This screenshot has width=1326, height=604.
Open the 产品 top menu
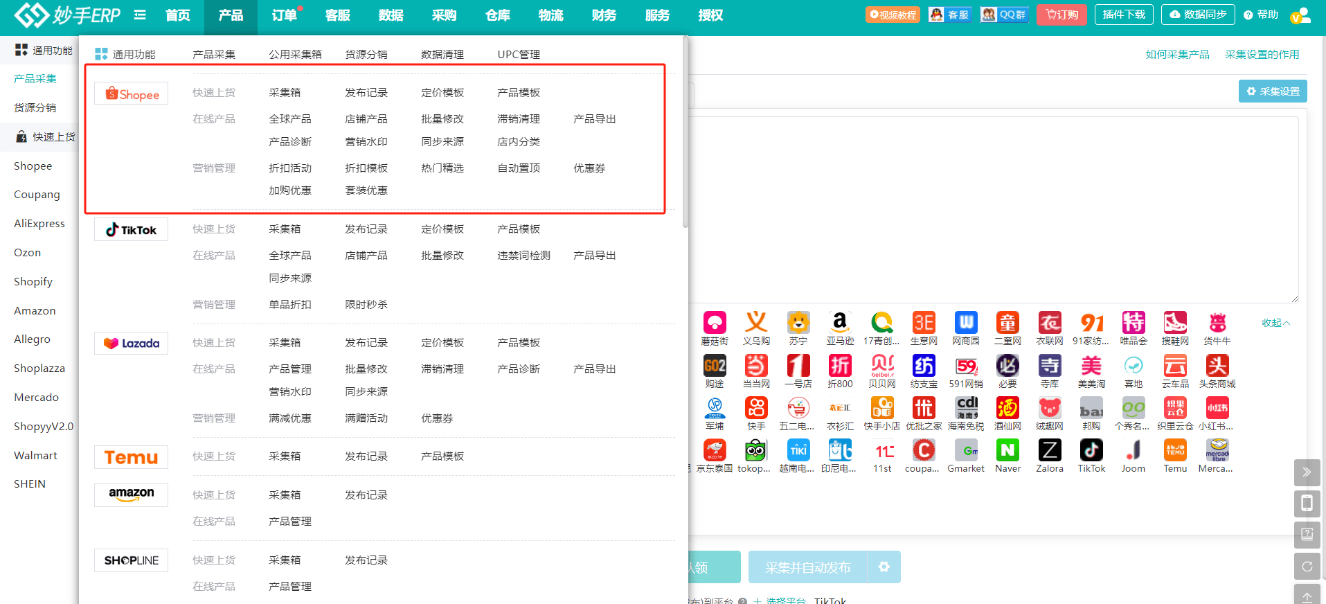point(231,15)
